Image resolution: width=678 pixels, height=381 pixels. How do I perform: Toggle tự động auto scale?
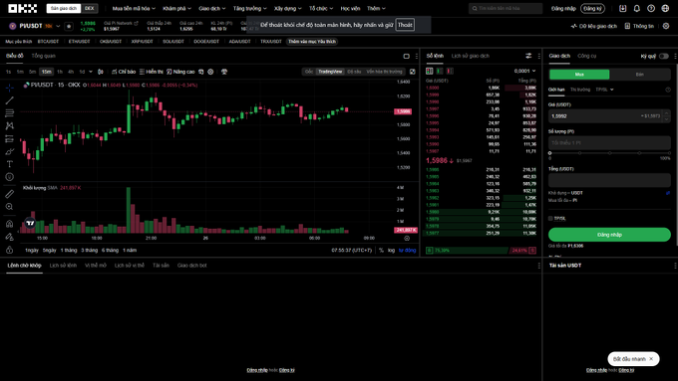pos(408,251)
